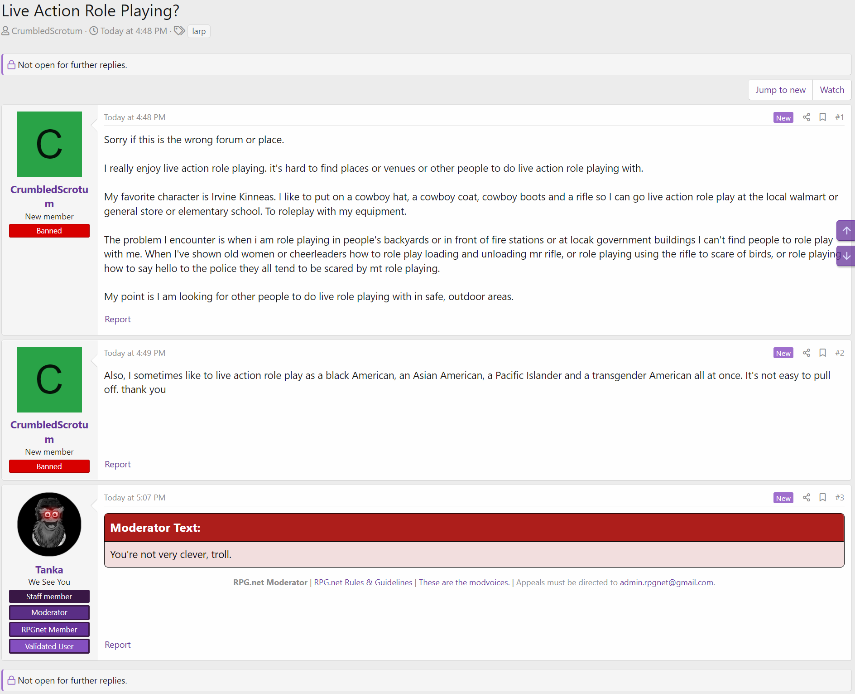
Task: Report post #1
Action: click(x=118, y=319)
